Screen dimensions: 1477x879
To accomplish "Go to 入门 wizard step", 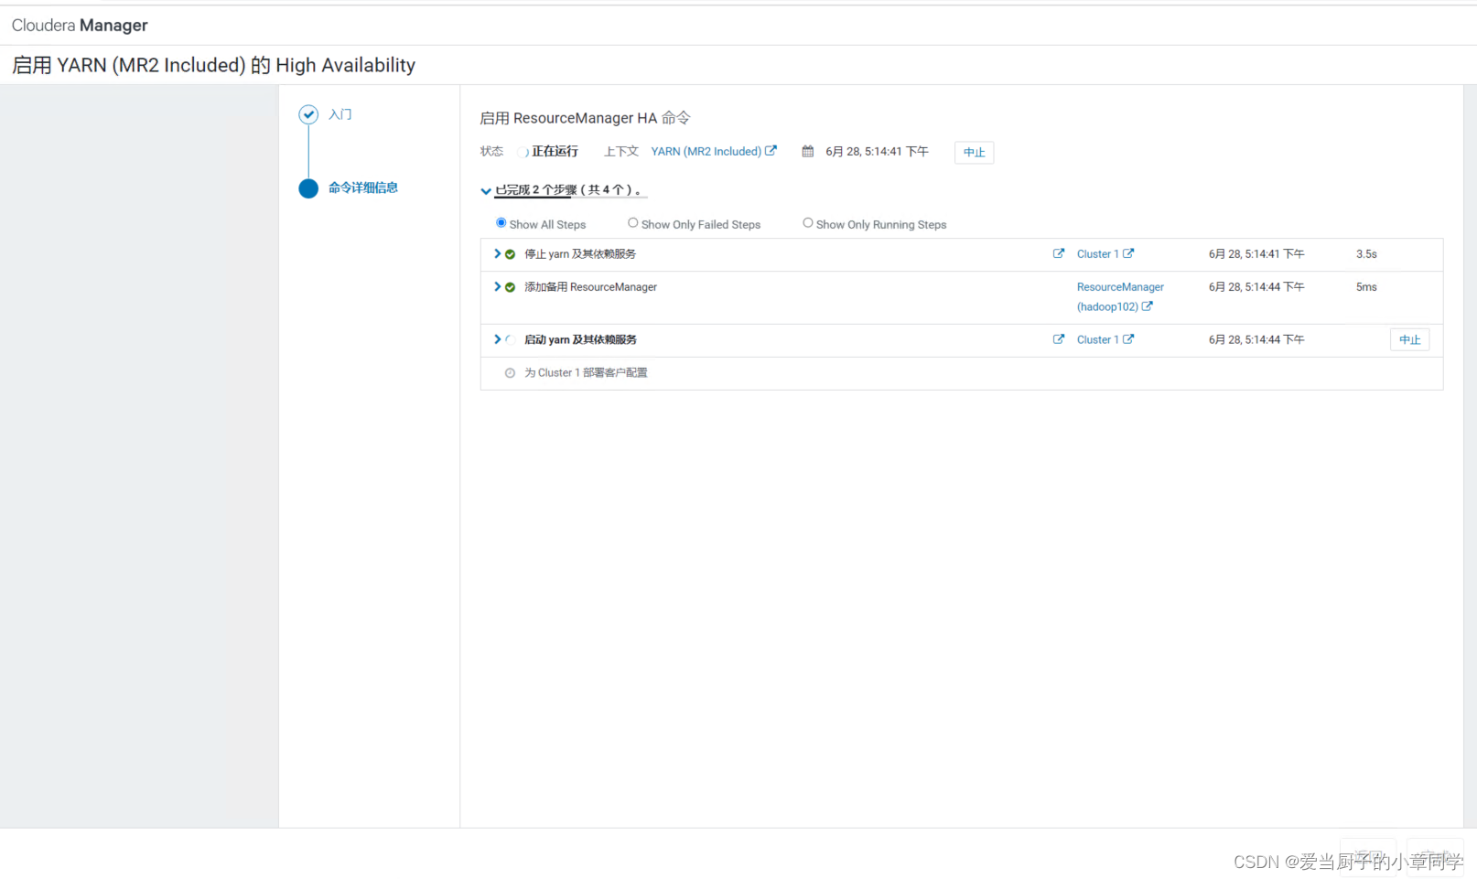I will [x=340, y=114].
